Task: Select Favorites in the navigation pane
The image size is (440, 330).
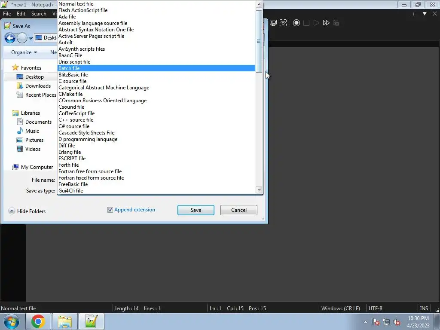Action: point(31,67)
